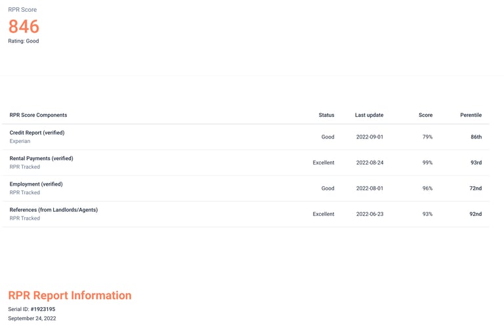This screenshot has height=330, width=504.
Task: Click the RPR Score Components column header
Action: pyautogui.click(x=38, y=115)
